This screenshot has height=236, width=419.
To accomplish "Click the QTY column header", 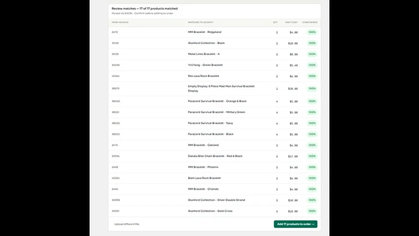I will point(275,22).
